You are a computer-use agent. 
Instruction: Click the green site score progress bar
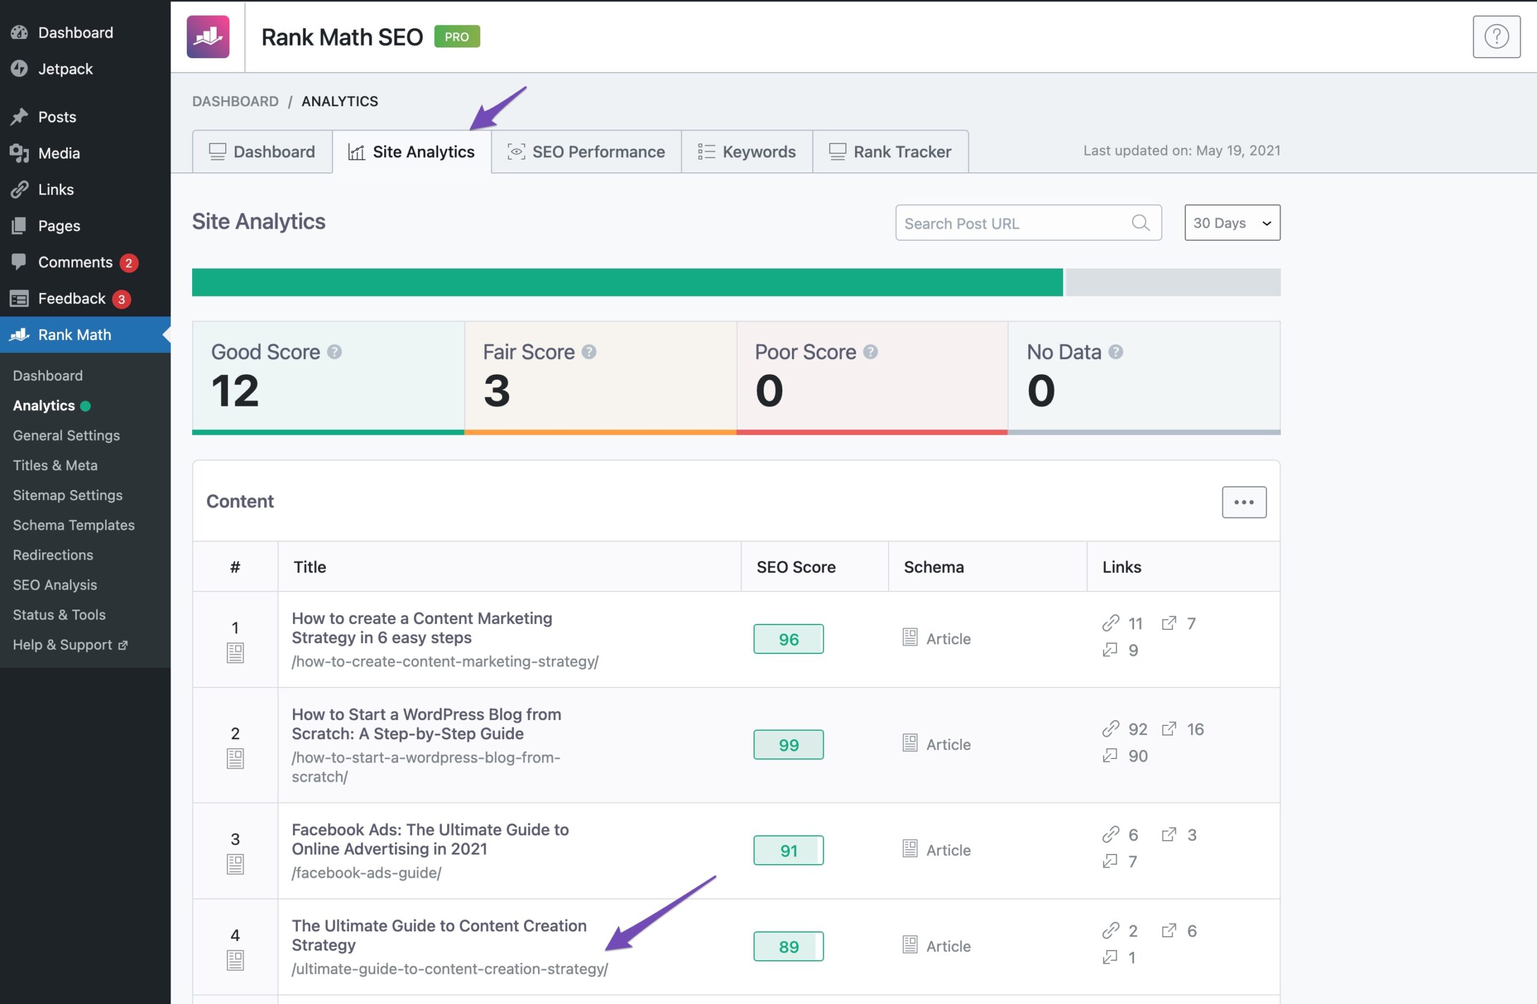[x=626, y=282]
